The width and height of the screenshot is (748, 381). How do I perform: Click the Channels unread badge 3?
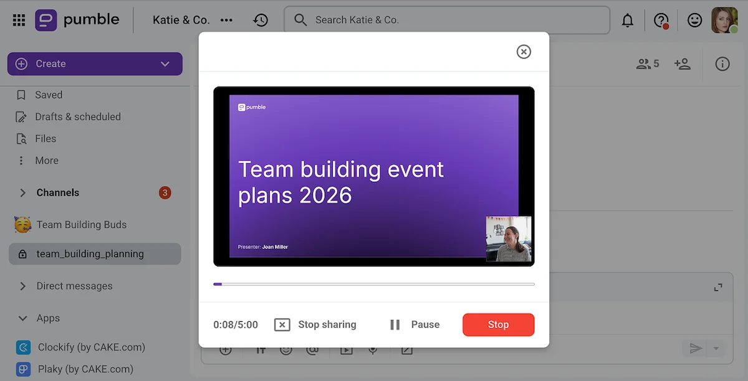tap(165, 192)
